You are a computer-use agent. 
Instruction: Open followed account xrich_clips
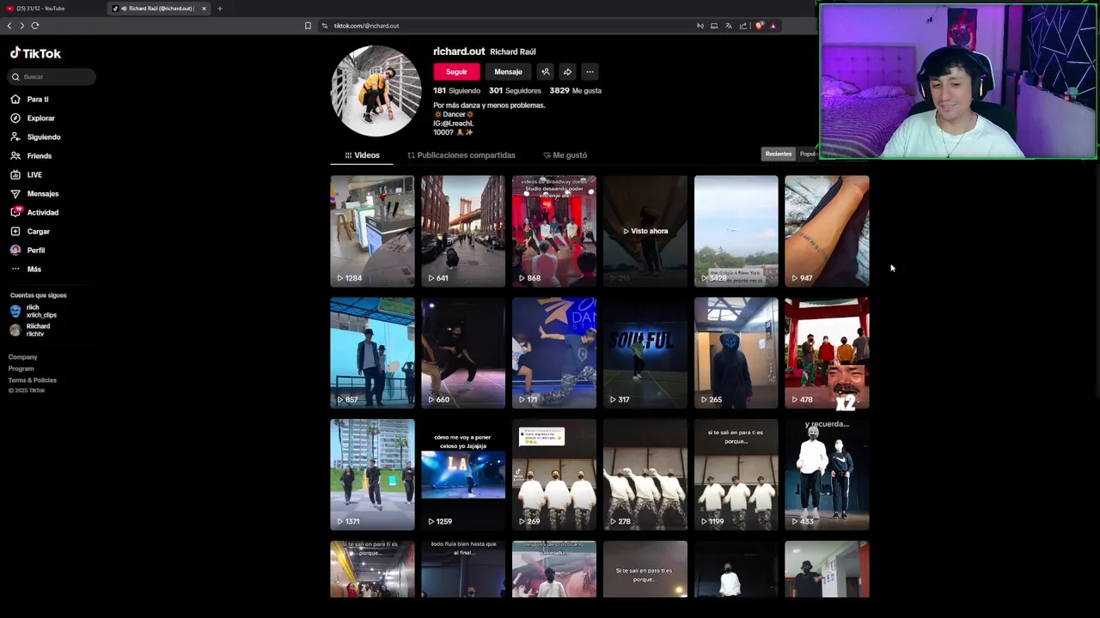pyautogui.click(x=34, y=311)
